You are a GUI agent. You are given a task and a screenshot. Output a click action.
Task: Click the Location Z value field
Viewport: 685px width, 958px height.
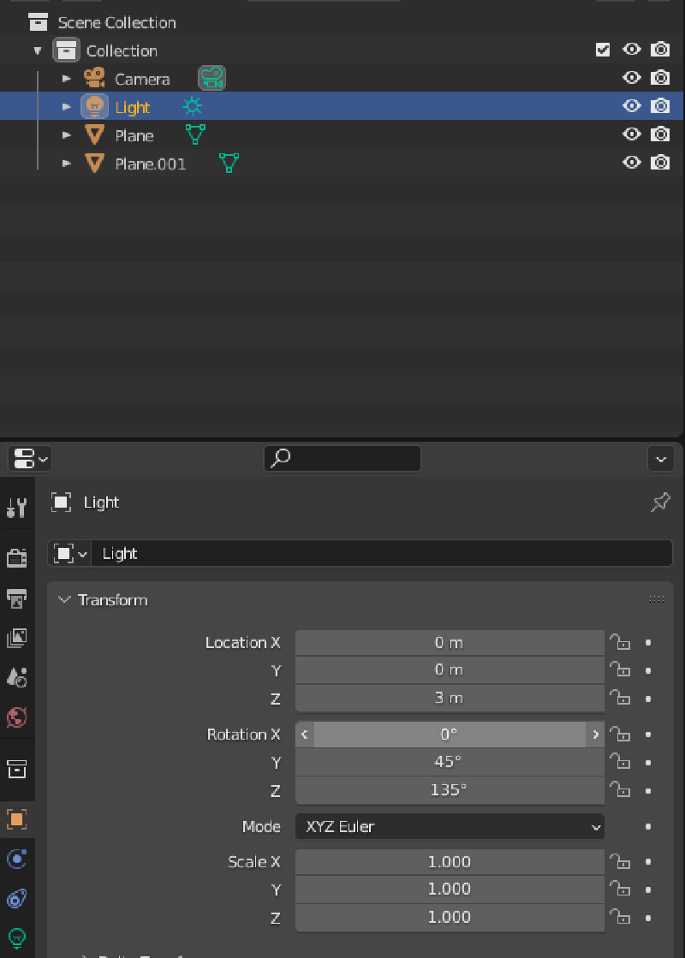point(450,698)
